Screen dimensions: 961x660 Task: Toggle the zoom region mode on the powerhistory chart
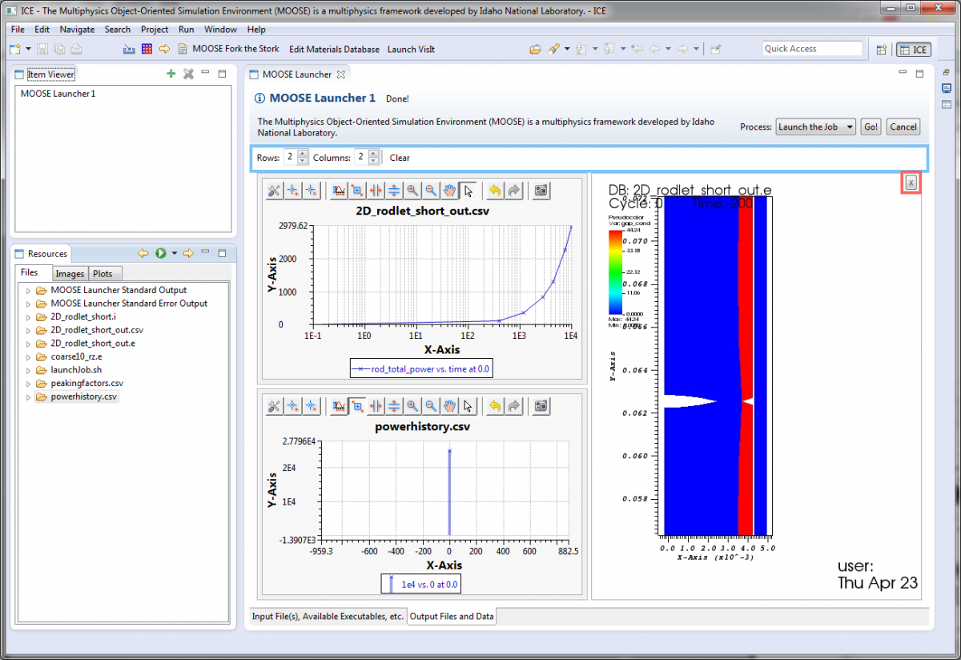[x=356, y=406]
